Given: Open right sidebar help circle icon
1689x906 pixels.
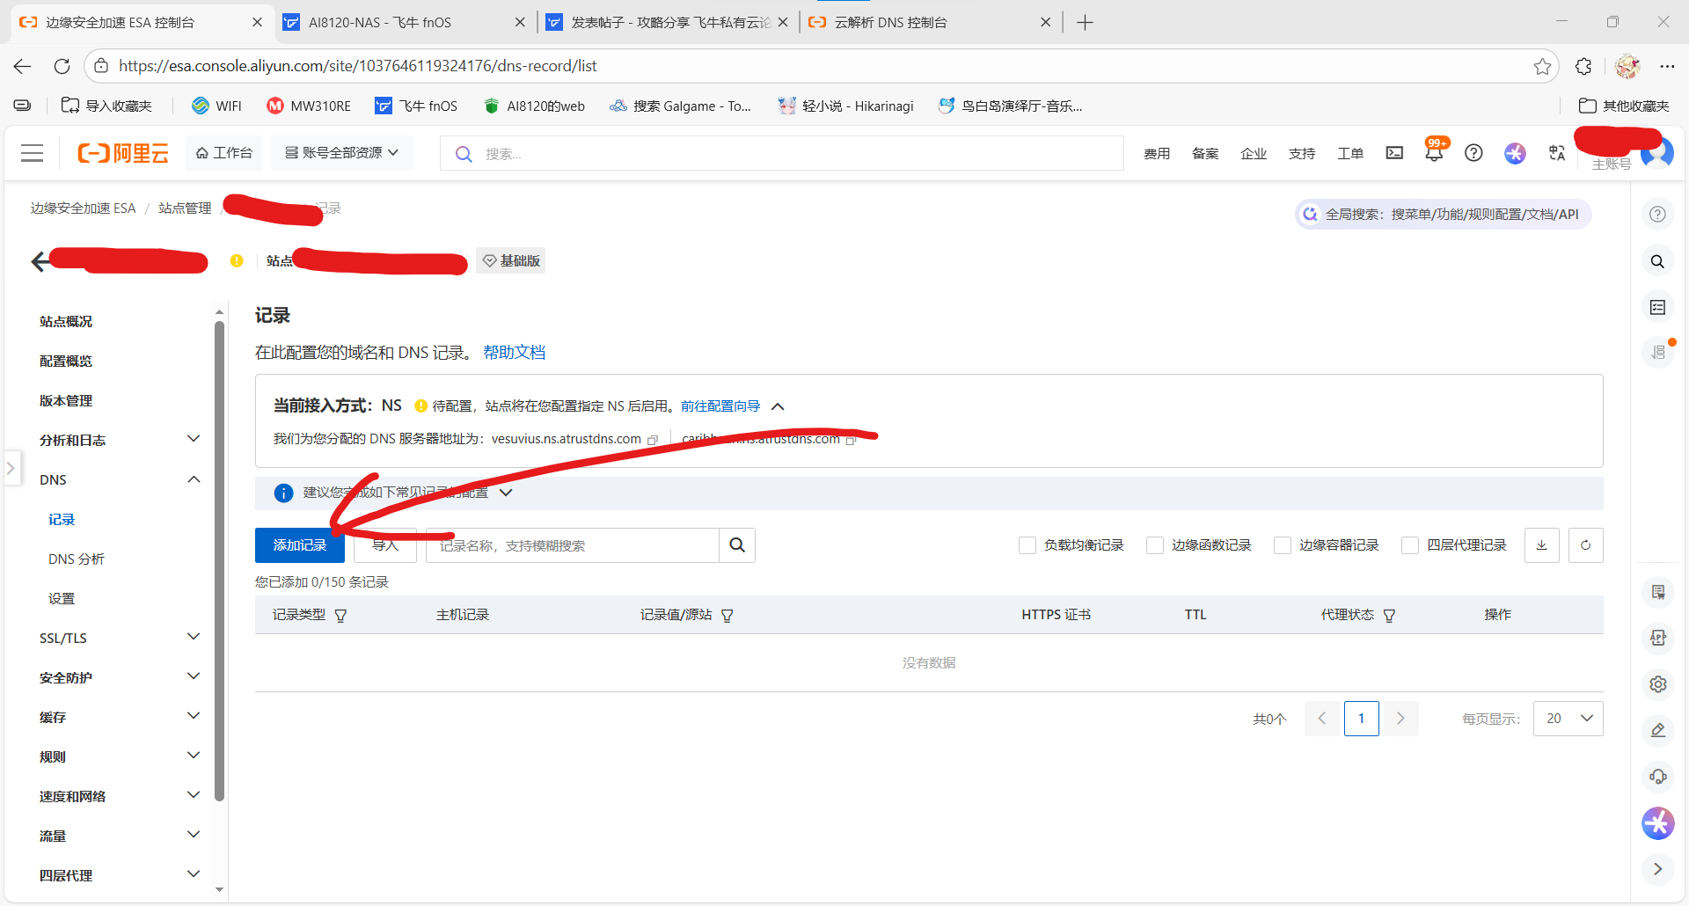Looking at the screenshot, I should point(1657,215).
